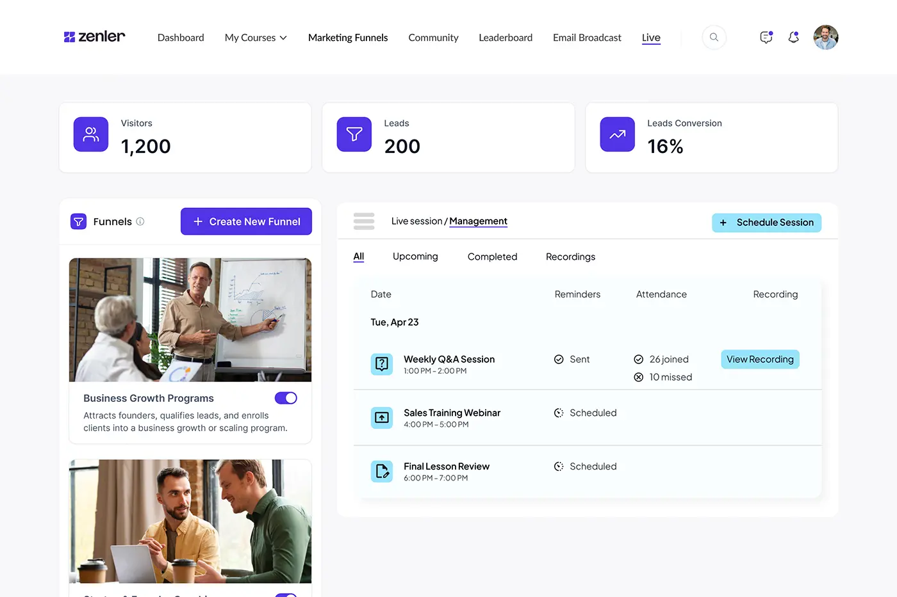The width and height of the screenshot is (897, 597).
Task: Click the Date column header
Action: coord(381,294)
